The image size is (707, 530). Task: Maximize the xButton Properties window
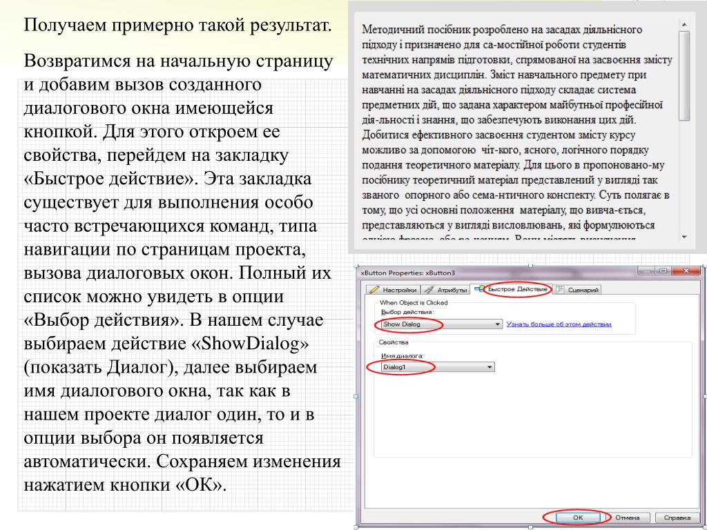click(663, 271)
